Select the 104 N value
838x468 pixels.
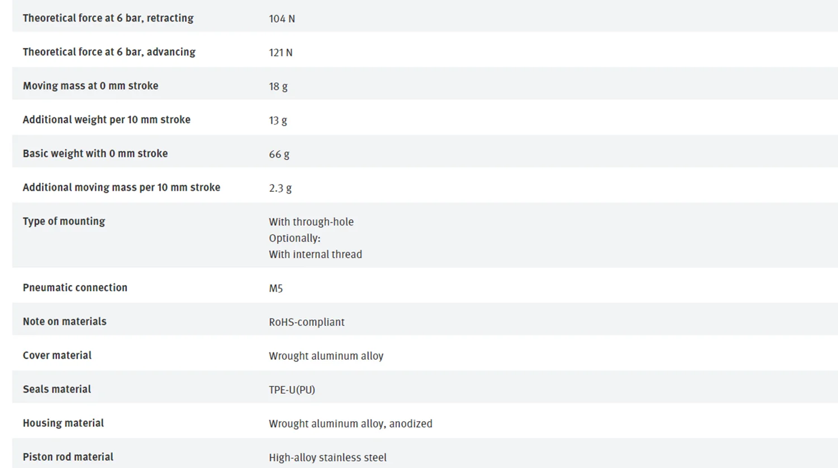pos(282,19)
